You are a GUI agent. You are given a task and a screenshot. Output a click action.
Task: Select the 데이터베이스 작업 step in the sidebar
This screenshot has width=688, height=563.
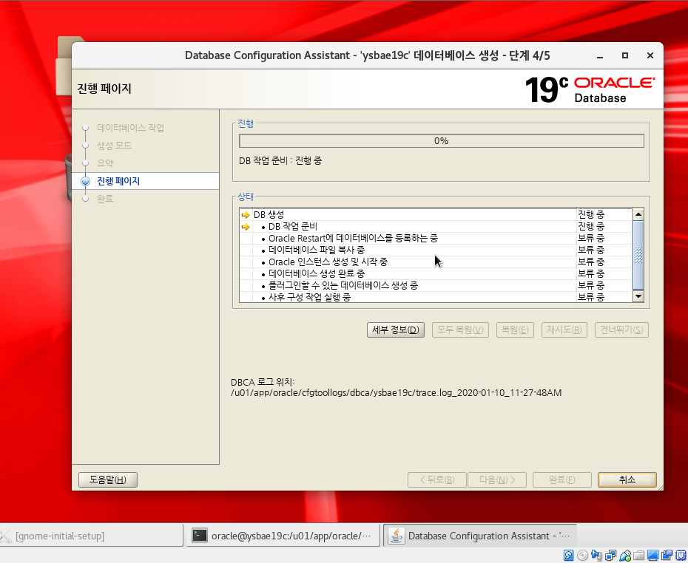(x=130, y=128)
